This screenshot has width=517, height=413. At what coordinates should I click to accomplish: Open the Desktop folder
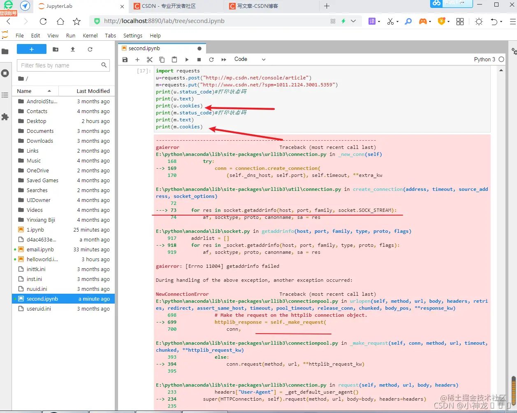(x=63, y=121)
